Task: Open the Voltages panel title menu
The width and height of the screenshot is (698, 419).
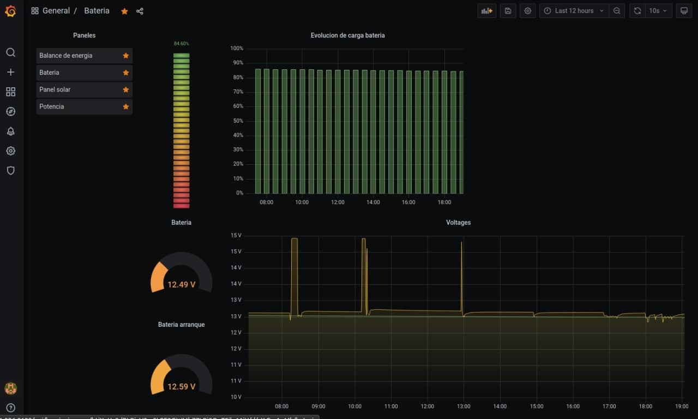Action: point(458,223)
